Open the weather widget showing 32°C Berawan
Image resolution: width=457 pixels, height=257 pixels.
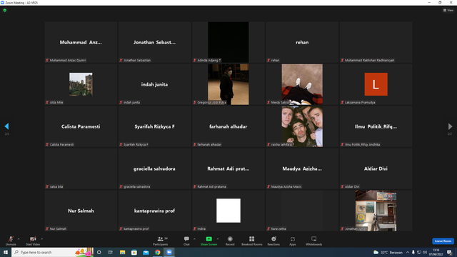(388, 252)
